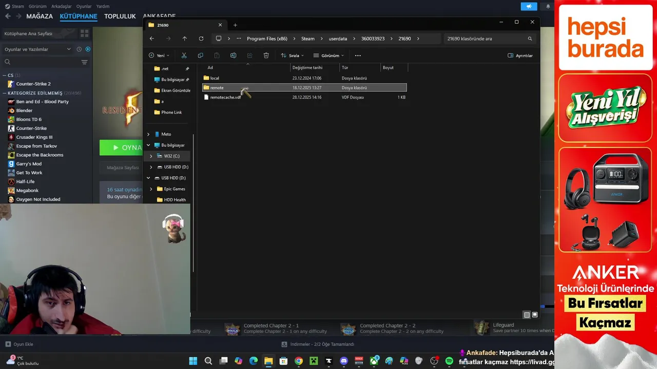The width and height of the screenshot is (657, 369).
Task: Switch to details list view icon
Action: [527, 315]
